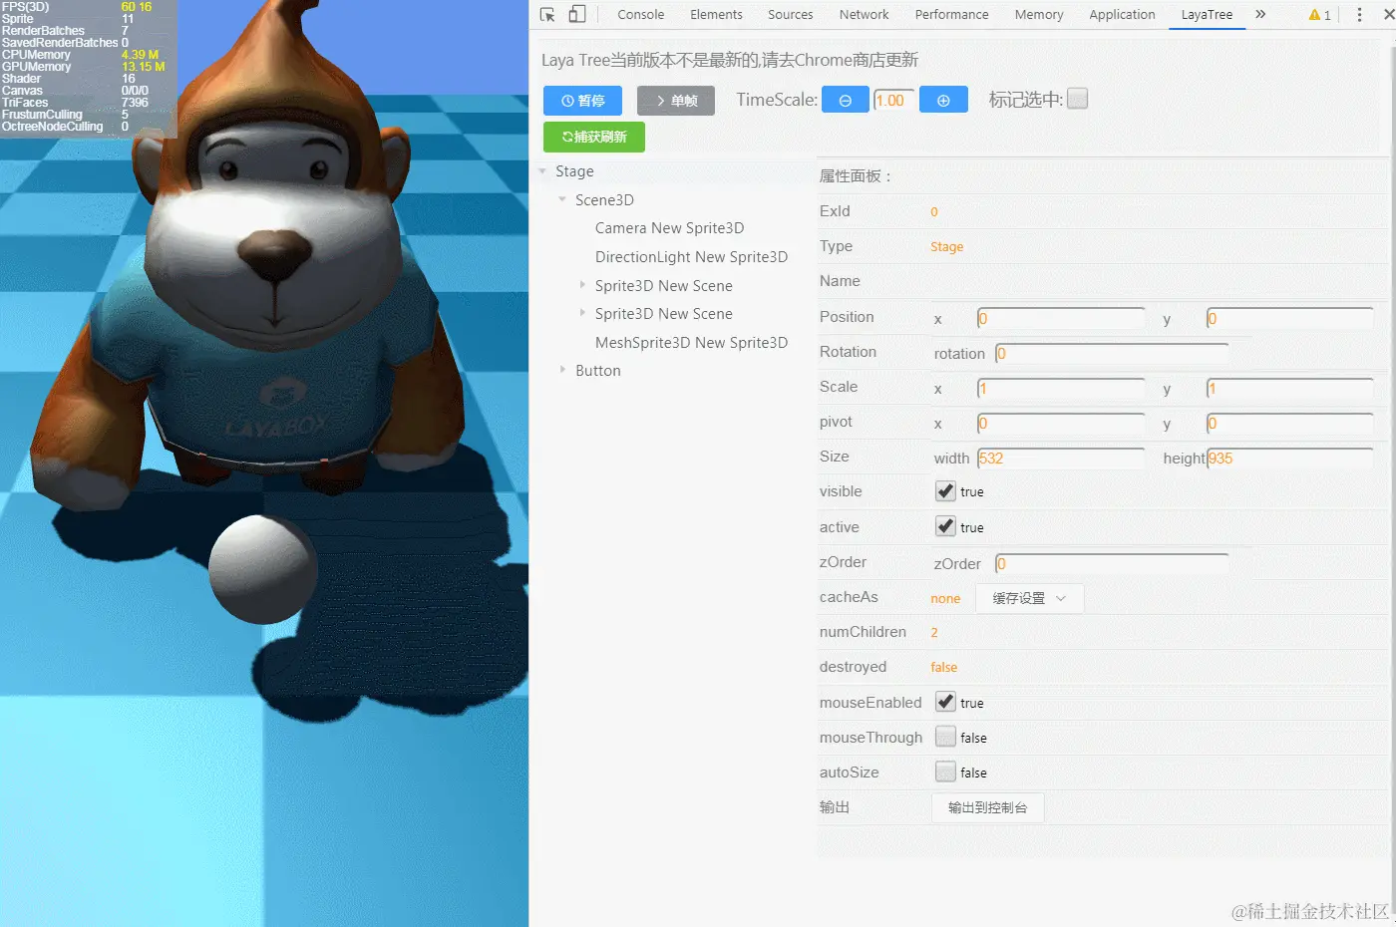
Task: Click the FPS stats overlay panel
Action: (x=89, y=68)
